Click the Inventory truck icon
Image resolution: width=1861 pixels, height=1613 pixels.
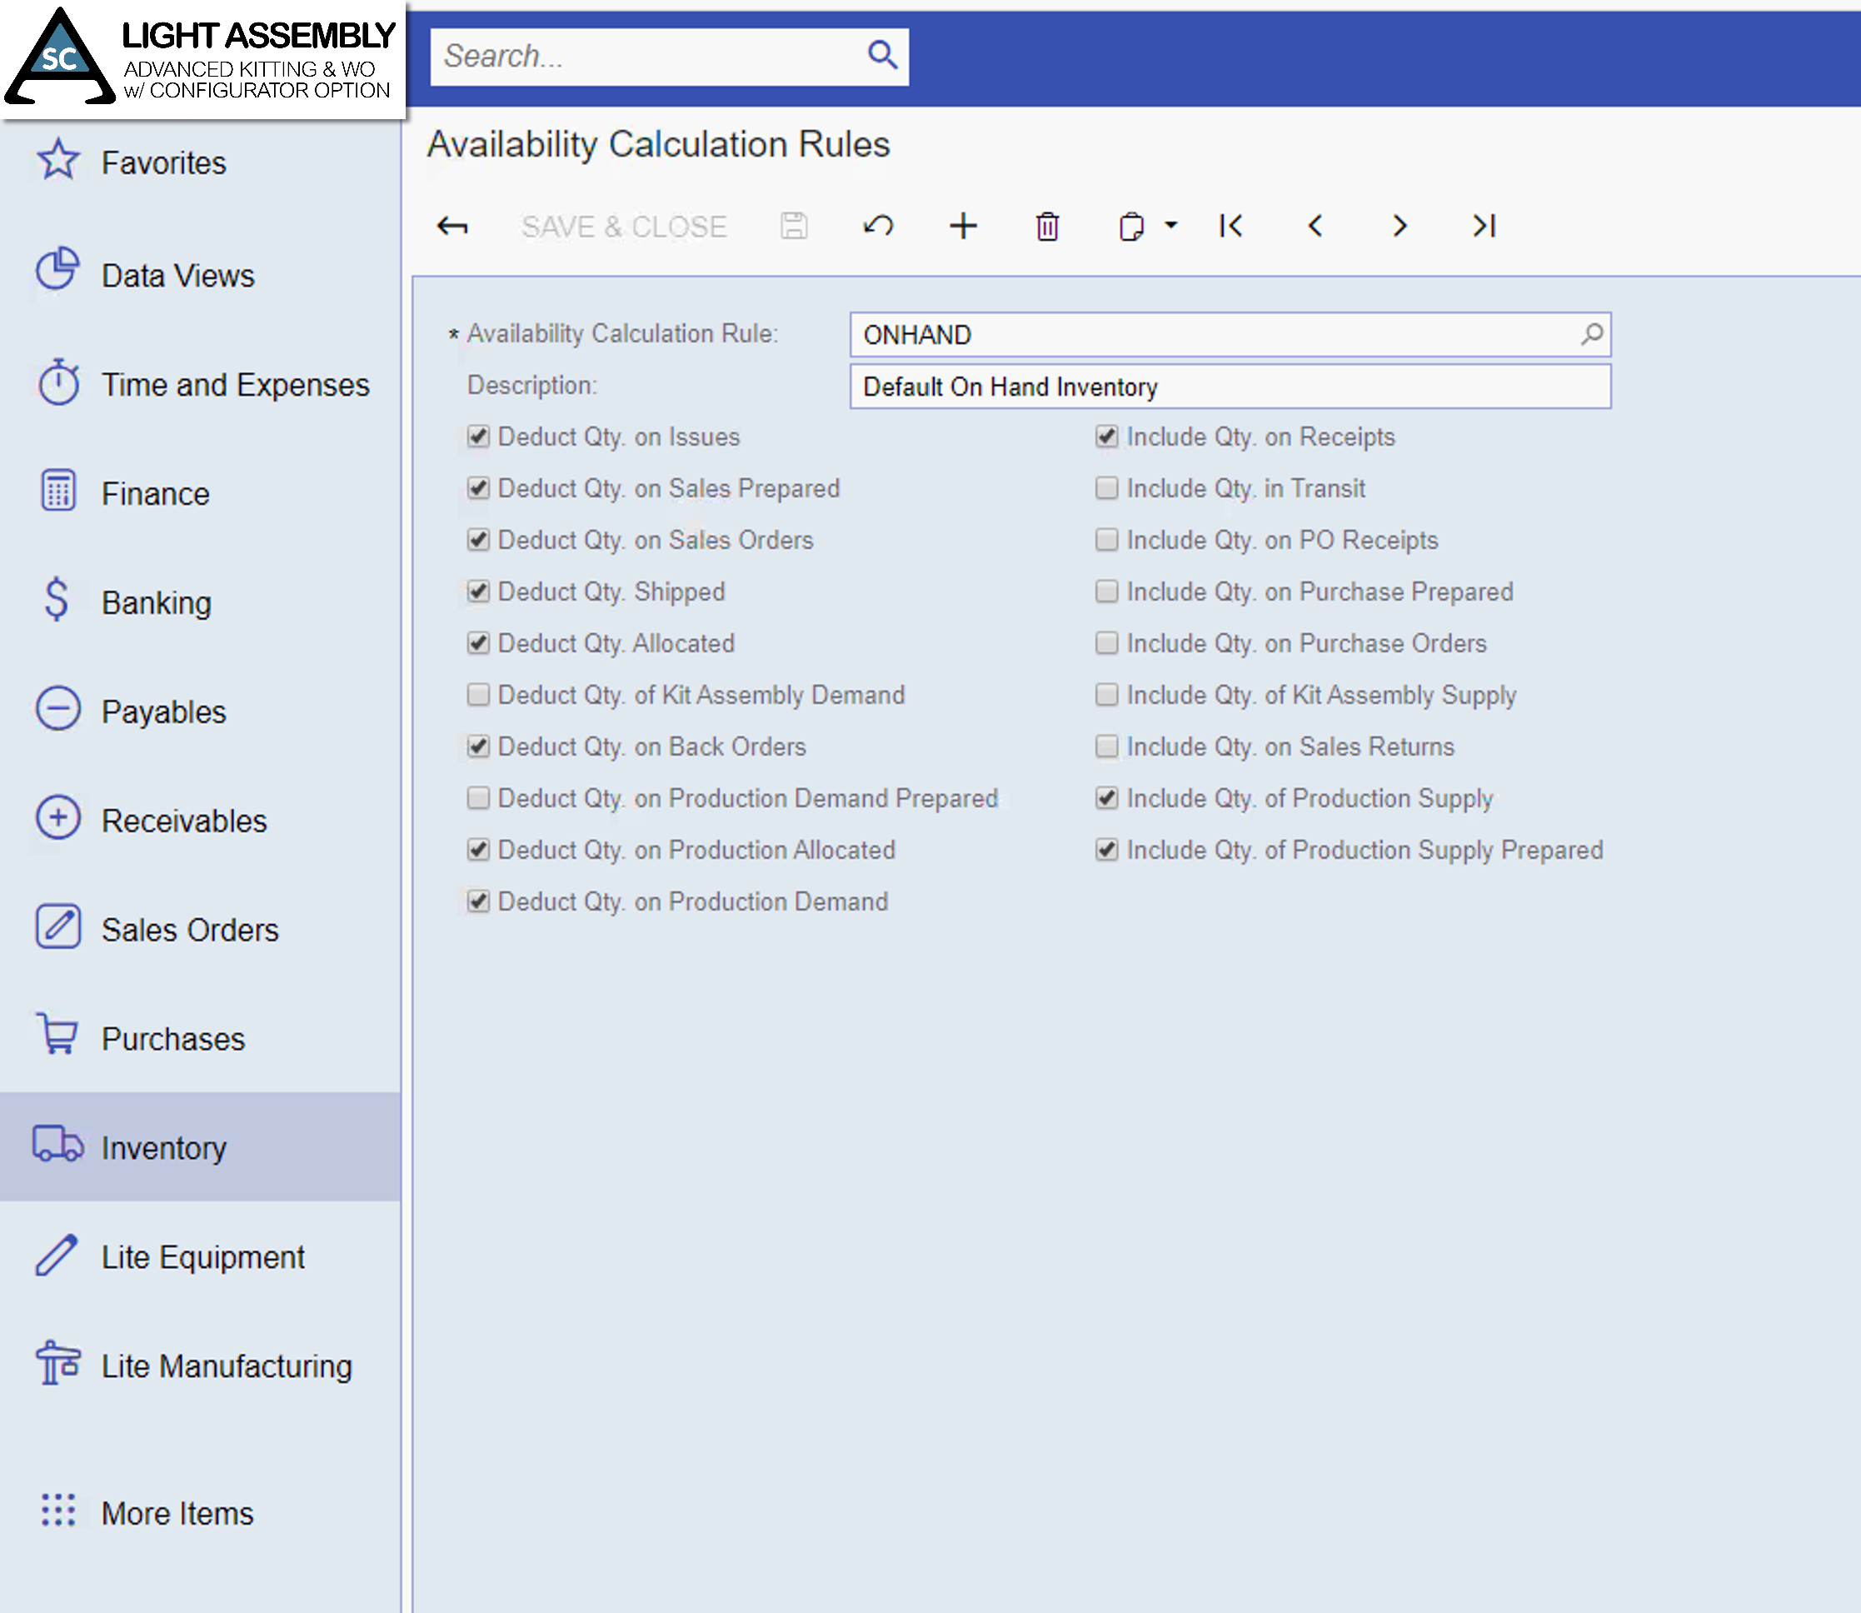pyautogui.click(x=58, y=1145)
